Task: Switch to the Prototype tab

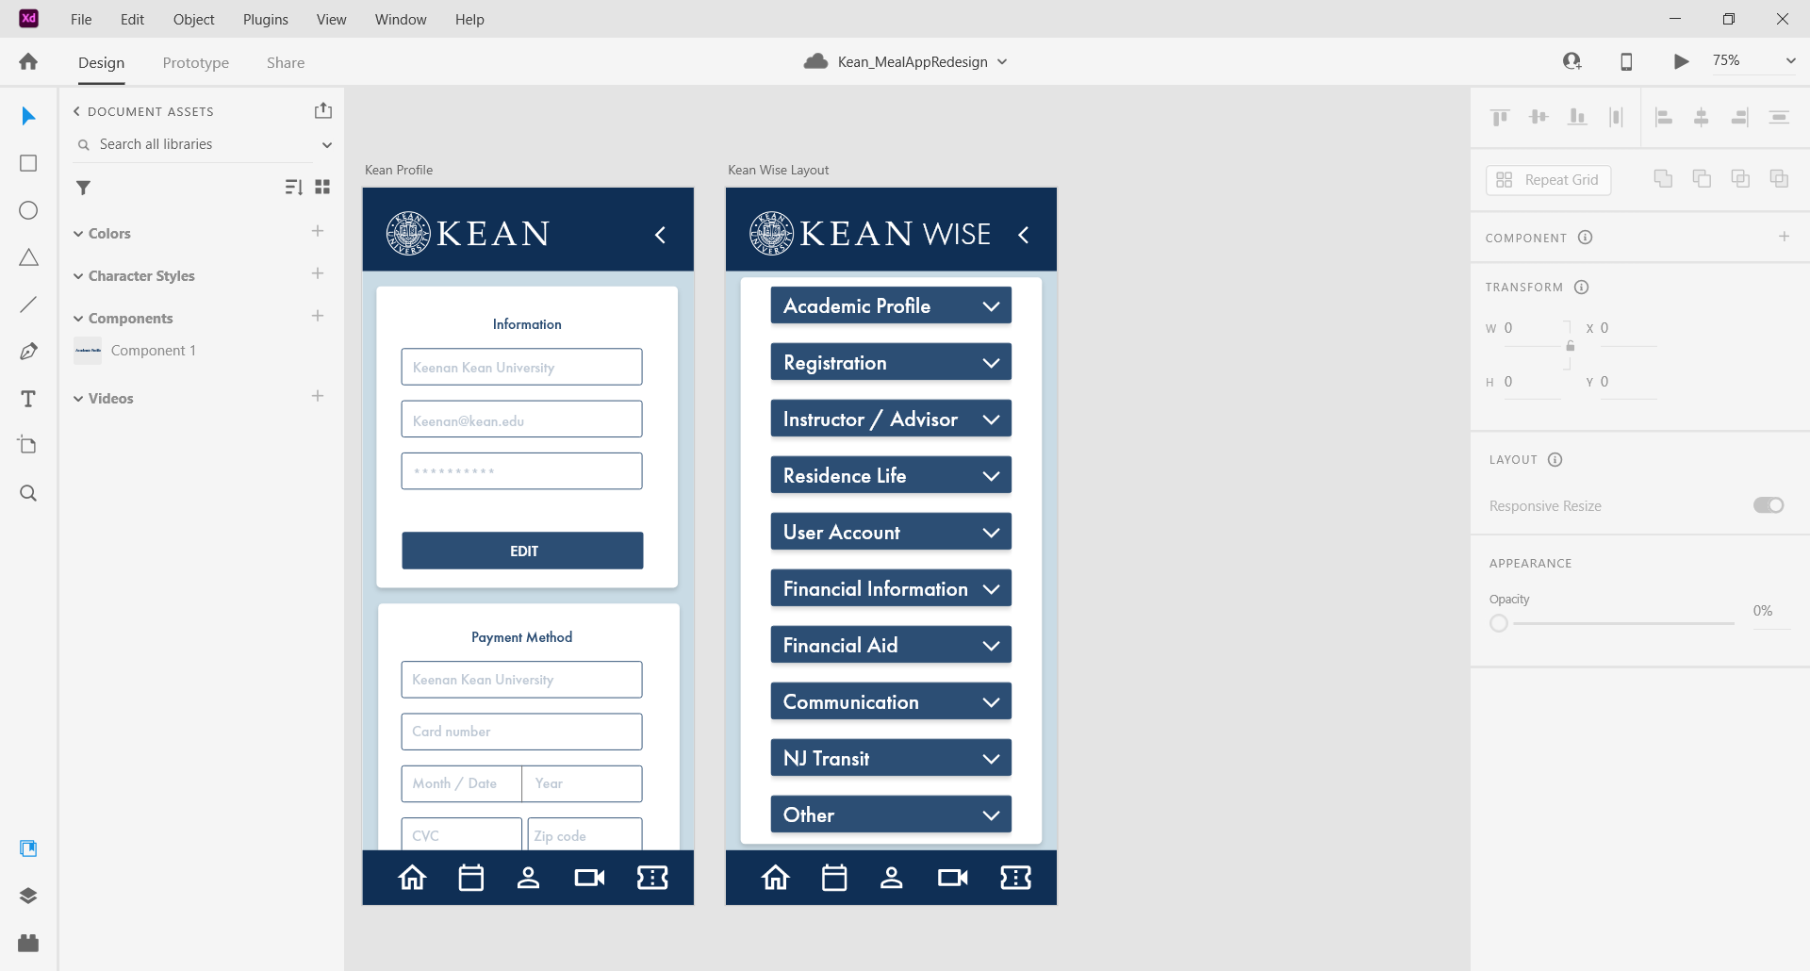Action: pyautogui.click(x=196, y=62)
